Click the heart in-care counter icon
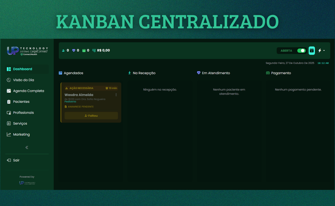The height and width of the screenshot is (206, 335). click(74, 50)
